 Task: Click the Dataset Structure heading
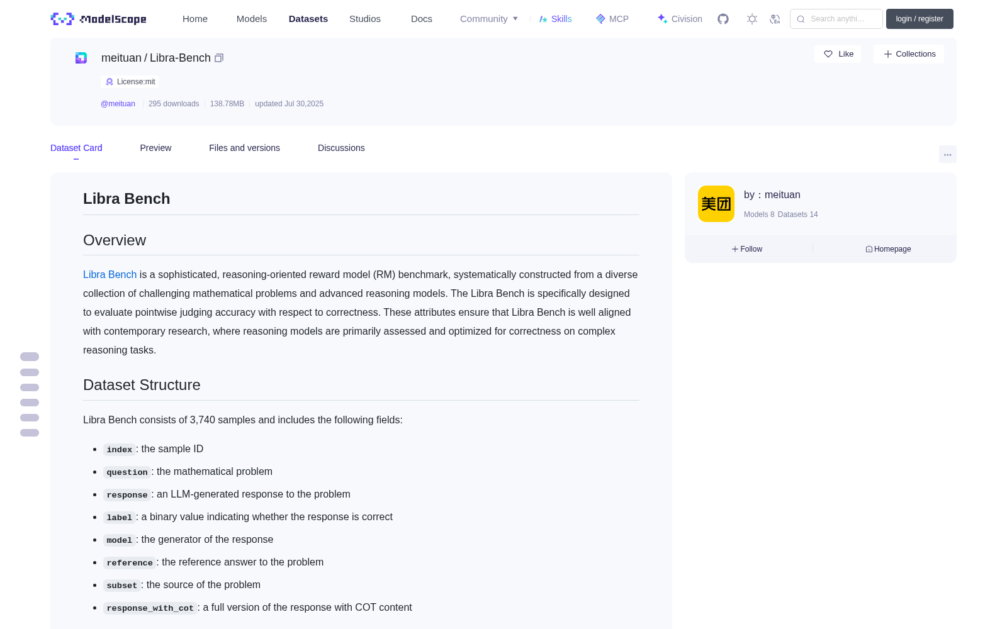point(142,385)
